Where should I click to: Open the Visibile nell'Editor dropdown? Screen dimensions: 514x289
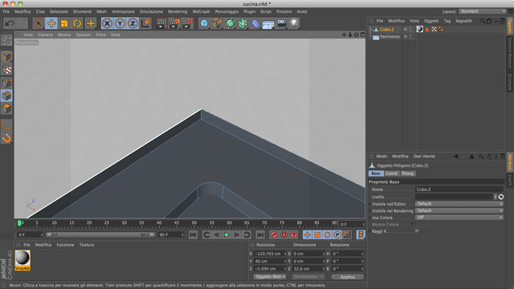pos(459,204)
